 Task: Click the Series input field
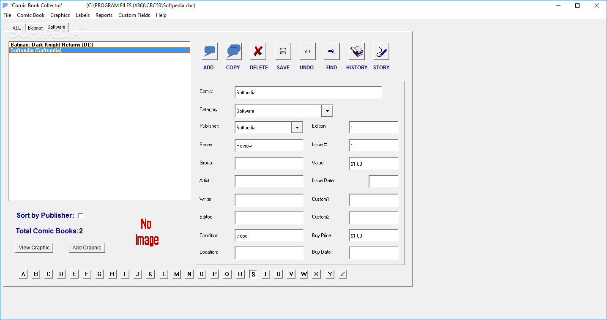pos(269,146)
